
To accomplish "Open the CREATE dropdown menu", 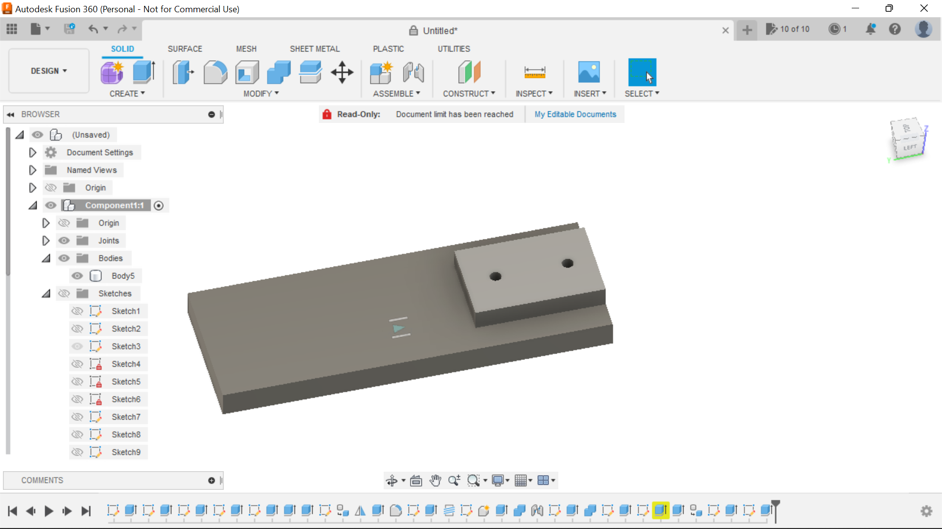I will (x=127, y=94).
